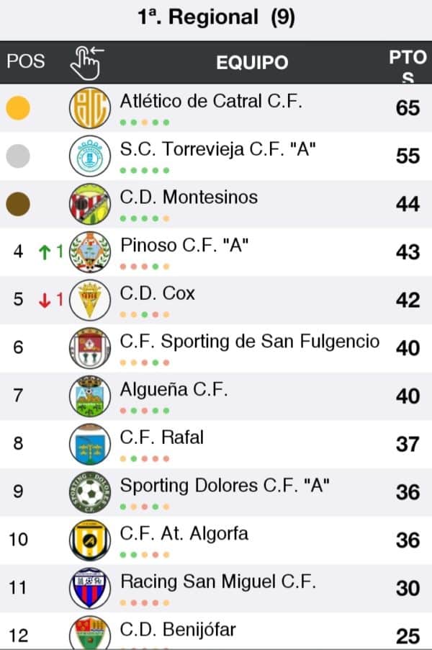The image size is (432, 650).
Task: Open C.F. Sporting de San Fulgencio team name
Action: tap(249, 341)
